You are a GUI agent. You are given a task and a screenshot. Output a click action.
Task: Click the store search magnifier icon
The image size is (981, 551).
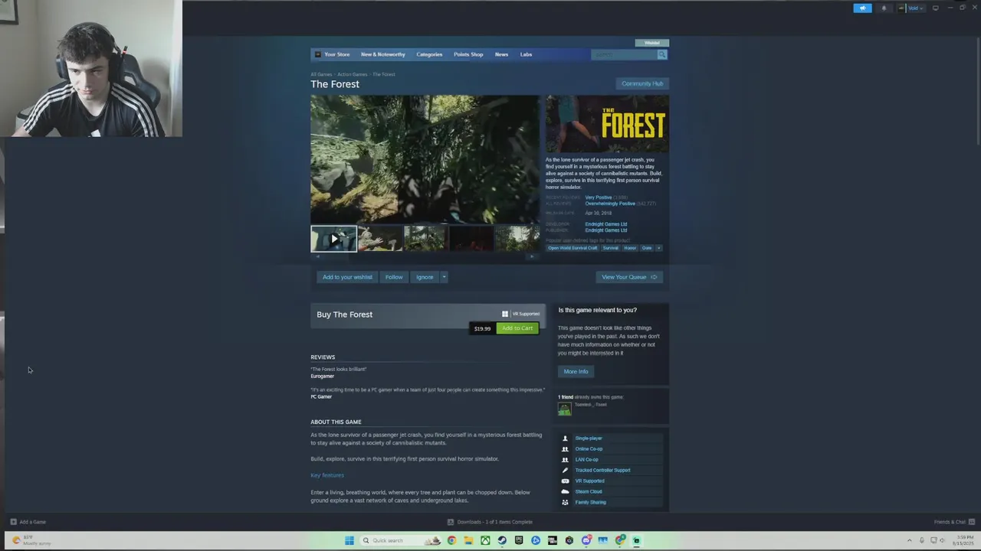(662, 54)
